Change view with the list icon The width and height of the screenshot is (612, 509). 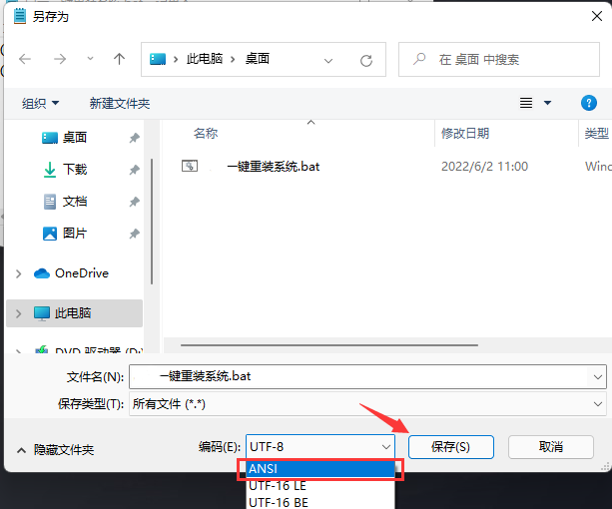[526, 103]
